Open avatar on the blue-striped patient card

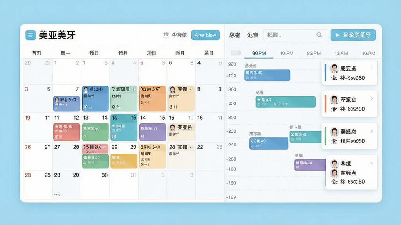point(334,69)
